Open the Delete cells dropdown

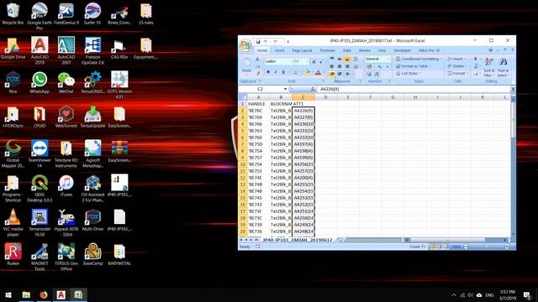(456, 66)
